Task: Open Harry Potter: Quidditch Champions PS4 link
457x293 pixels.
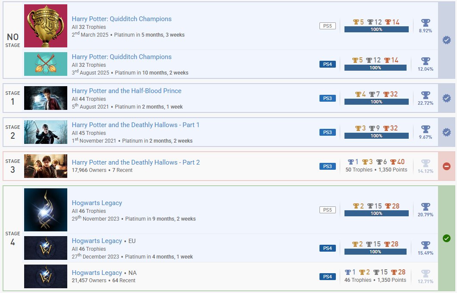Action: (x=122, y=57)
